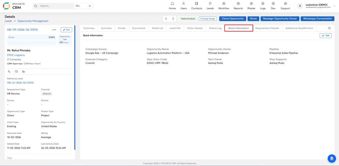Click the user avatar letter S

300,6
